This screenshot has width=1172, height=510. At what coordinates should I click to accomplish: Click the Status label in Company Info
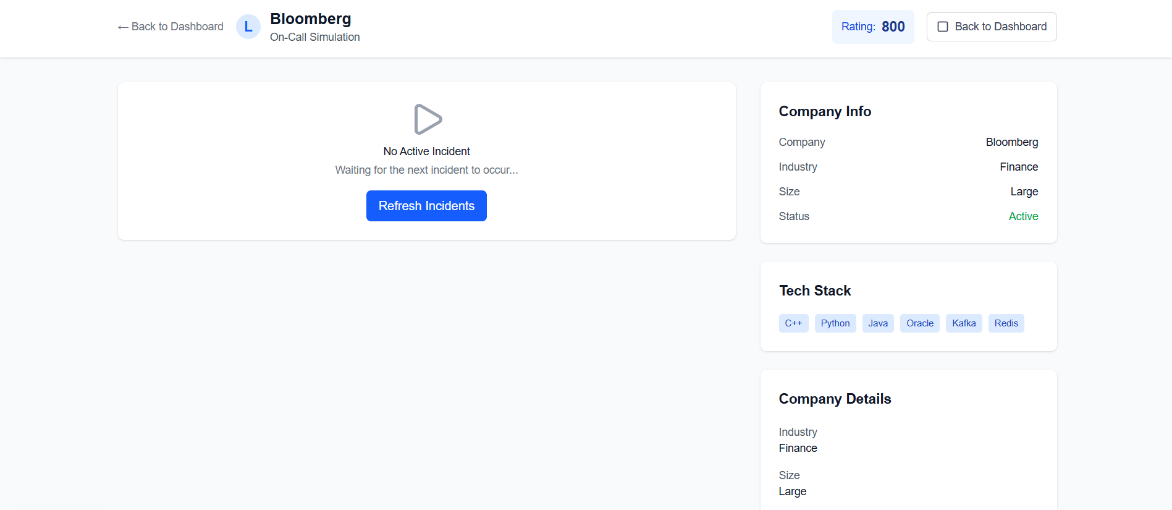coord(794,216)
